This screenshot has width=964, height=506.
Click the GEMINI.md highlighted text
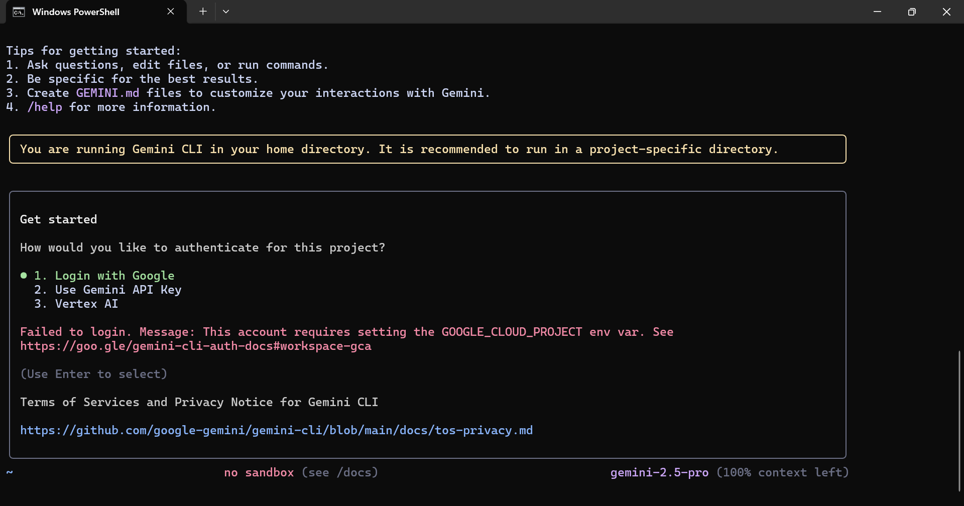(107, 93)
